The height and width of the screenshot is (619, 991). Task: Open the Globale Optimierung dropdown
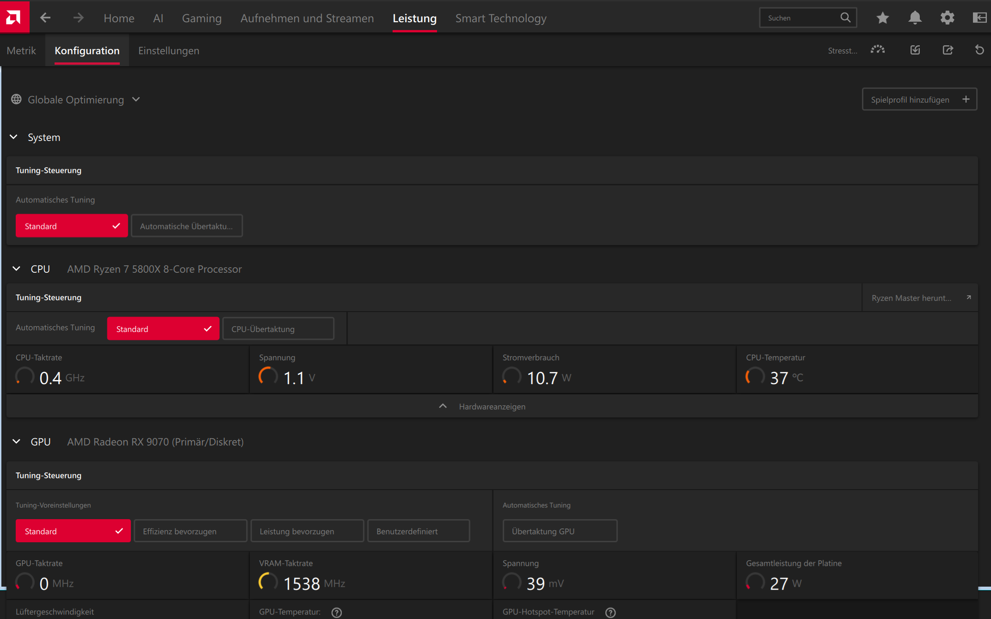(76, 100)
